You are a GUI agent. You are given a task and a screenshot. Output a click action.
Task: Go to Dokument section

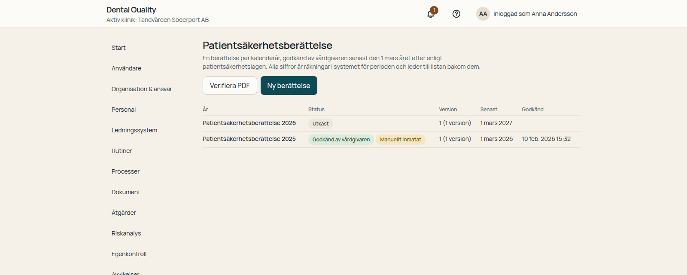pyautogui.click(x=126, y=192)
